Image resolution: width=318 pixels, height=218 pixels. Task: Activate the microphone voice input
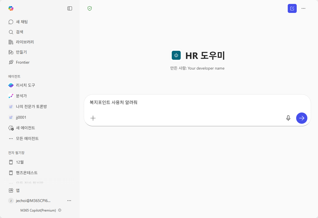[288, 118]
